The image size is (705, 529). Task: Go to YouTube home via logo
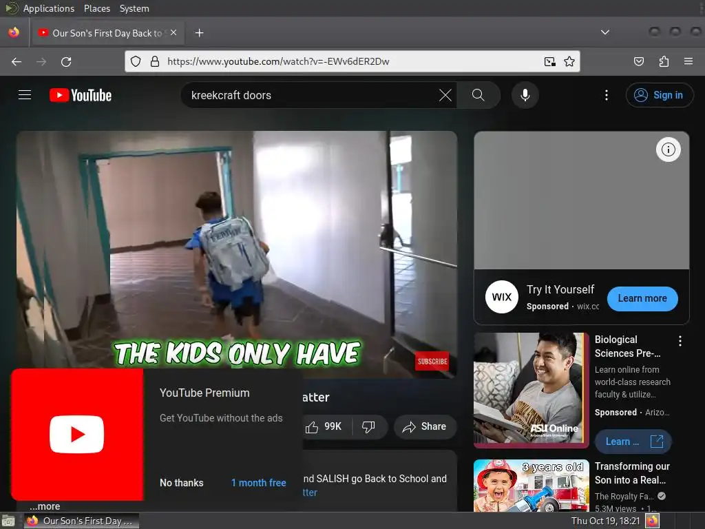(x=81, y=95)
